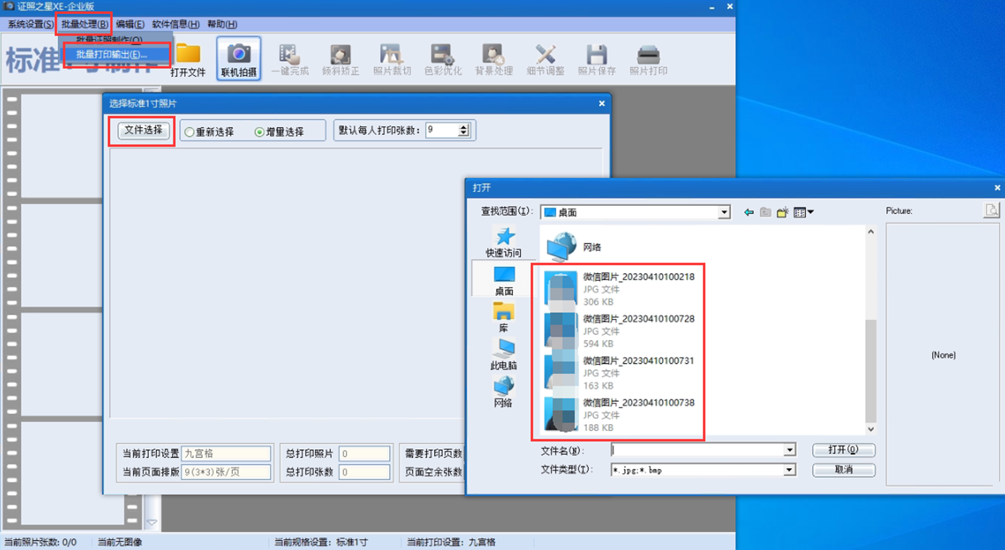Click the 快速访问 star icon
Screen dimensions: 1005x550
click(504, 237)
